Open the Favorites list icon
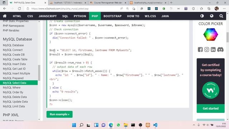Viewport: 229px width, 129px height. (201, 9)
